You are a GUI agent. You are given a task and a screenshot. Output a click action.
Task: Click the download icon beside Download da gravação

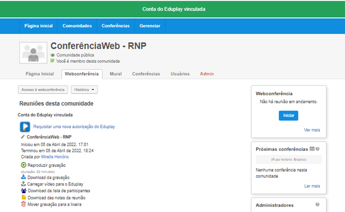[23, 177]
